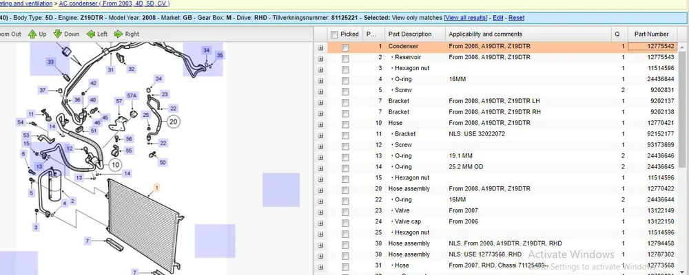Expand the first Hose assembly row
The width and height of the screenshot is (689, 275).
pyautogui.click(x=320, y=189)
